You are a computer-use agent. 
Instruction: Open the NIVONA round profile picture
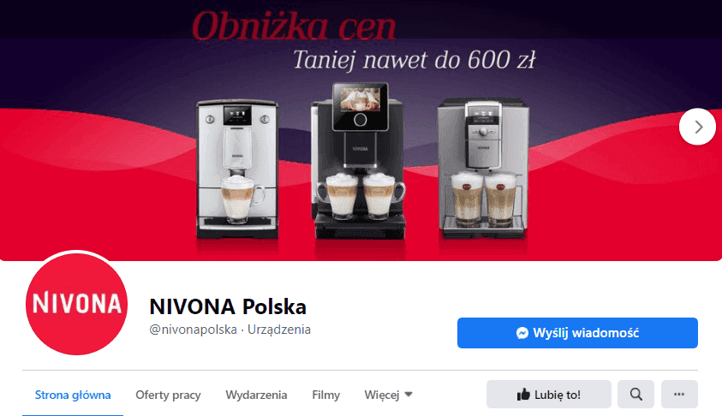click(76, 303)
